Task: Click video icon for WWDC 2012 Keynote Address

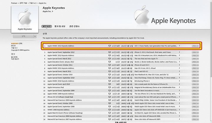Action: click(110, 55)
